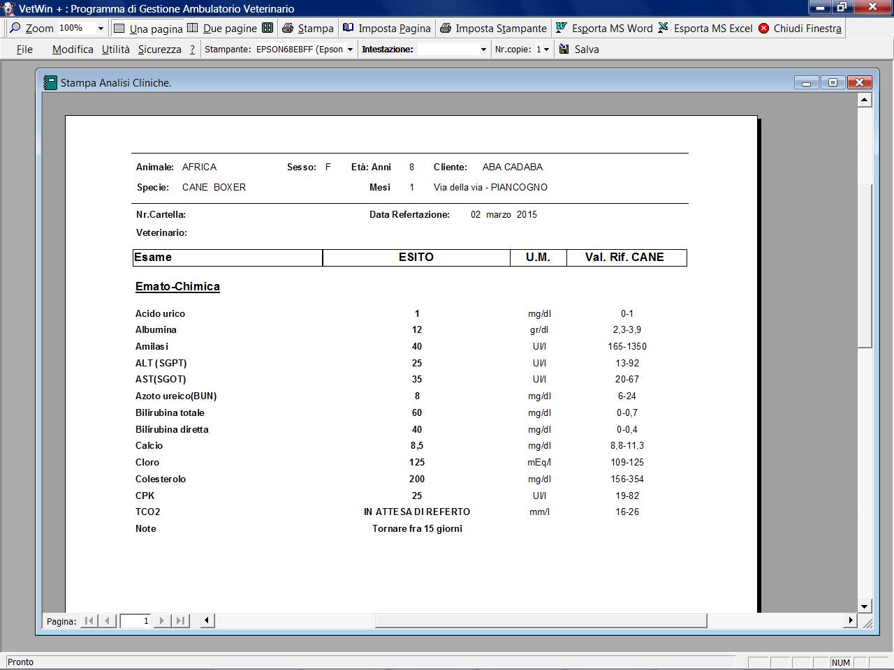Click the client name ABA CADABA
The image size is (894, 670).
(x=512, y=167)
